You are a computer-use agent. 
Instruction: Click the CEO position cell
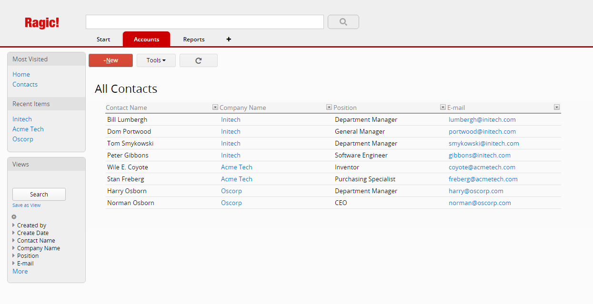tap(341, 203)
